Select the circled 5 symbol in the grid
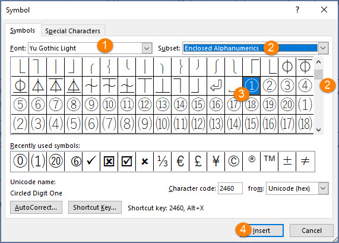This screenshot has height=243, width=339. [20, 105]
